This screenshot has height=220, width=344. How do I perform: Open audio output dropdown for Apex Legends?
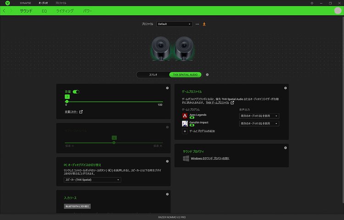pyautogui.click(x=259, y=116)
